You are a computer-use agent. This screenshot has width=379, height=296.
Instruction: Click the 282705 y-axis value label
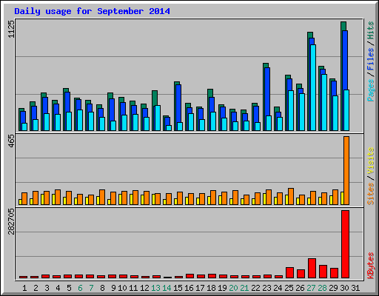[12, 221]
